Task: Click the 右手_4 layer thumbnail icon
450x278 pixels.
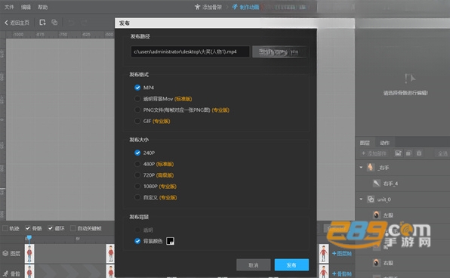Action: click(x=377, y=184)
